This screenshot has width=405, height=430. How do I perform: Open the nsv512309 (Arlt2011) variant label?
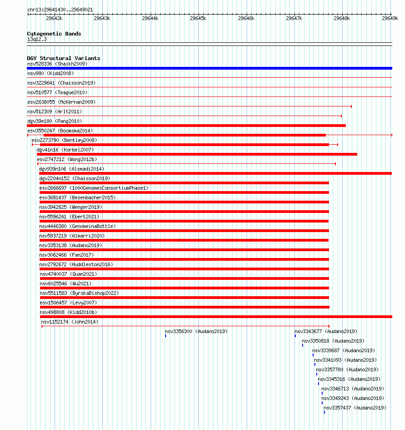[55, 111]
